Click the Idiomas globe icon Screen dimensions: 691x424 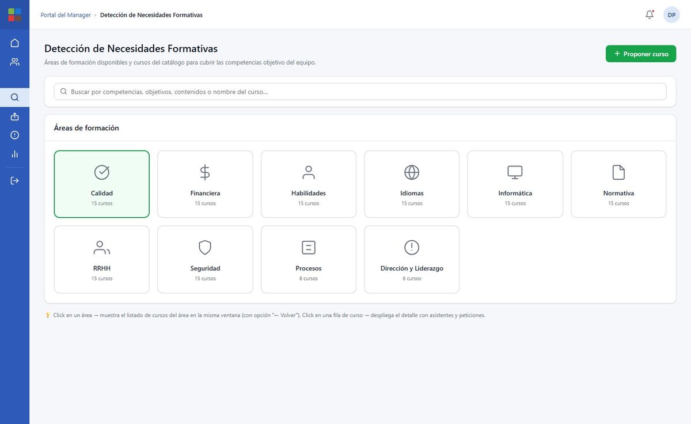[412, 172]
